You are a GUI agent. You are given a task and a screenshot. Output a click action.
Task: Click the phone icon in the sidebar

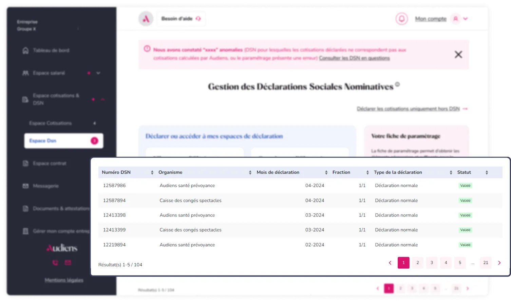click(55, 263)
